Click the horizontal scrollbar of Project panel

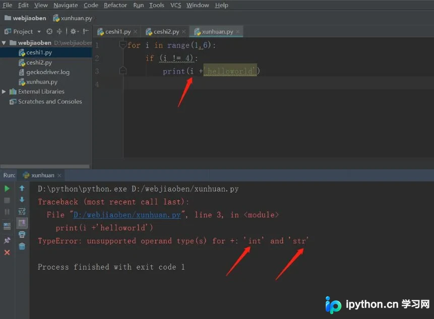pyautogui.click(x=45, y=166)
